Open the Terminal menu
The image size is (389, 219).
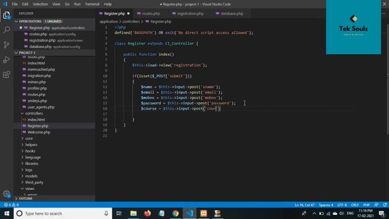point(92,4)
